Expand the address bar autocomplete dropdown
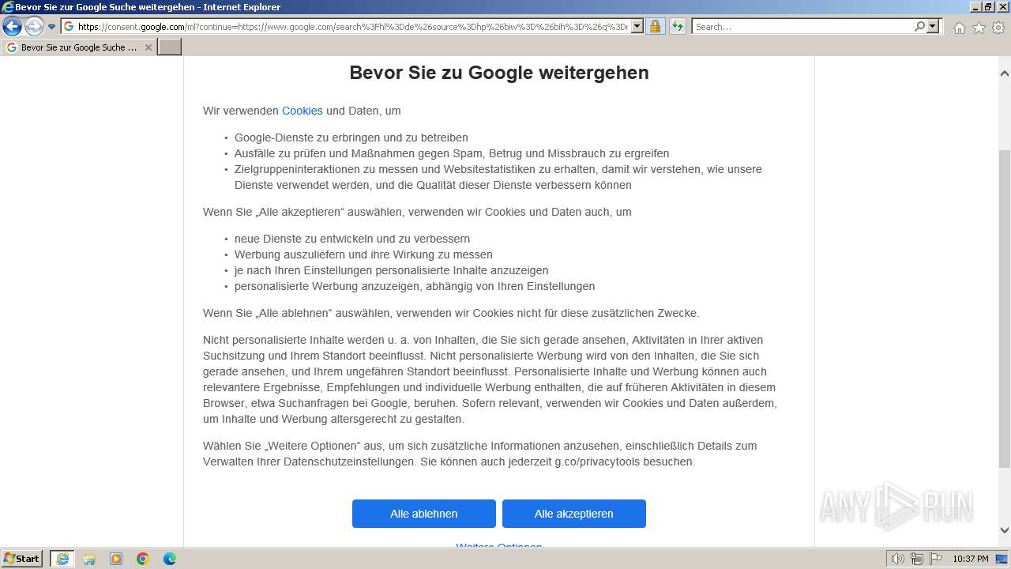Image resolution: width=1011 pixels, height=569 pixels. point(637,26)
